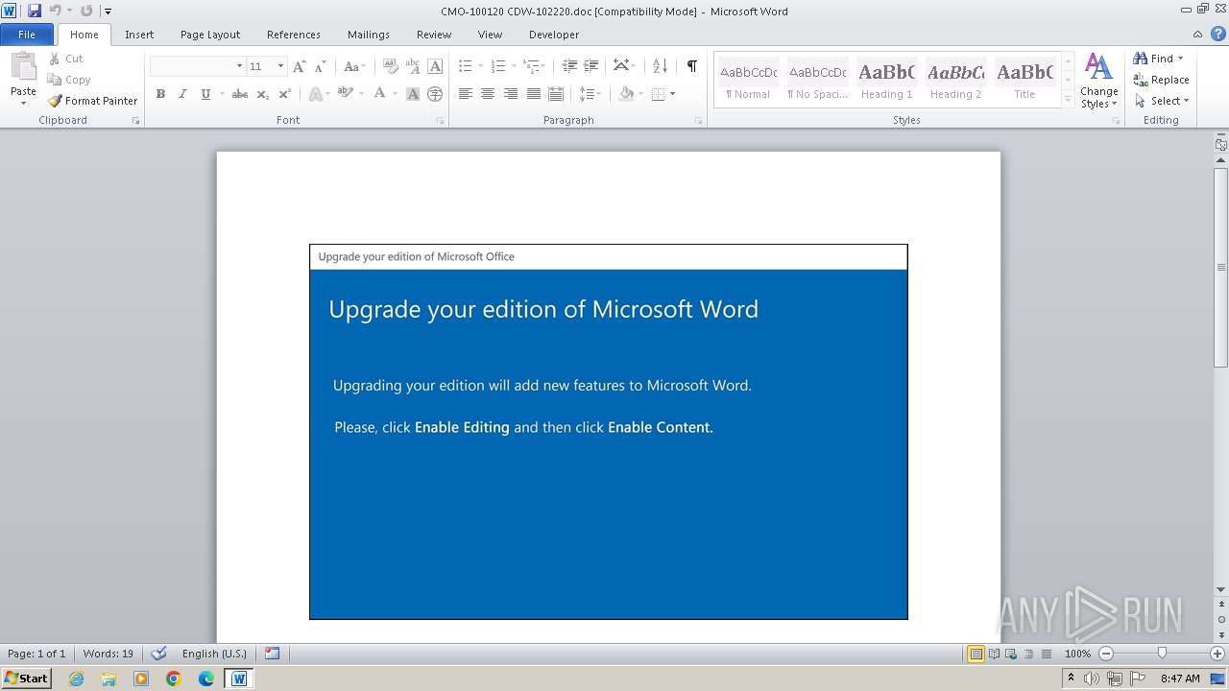The width and height of the screenshot is (1229, 691).
Task: Launch Internet Explorer from the taskbar
Action: tap(76, 679)
